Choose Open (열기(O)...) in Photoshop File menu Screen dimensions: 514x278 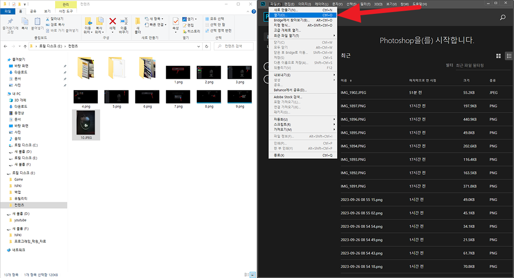pos(303,15)
